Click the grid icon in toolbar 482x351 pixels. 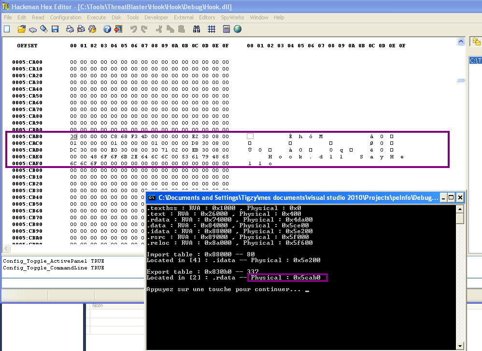(x=212, y=29)
